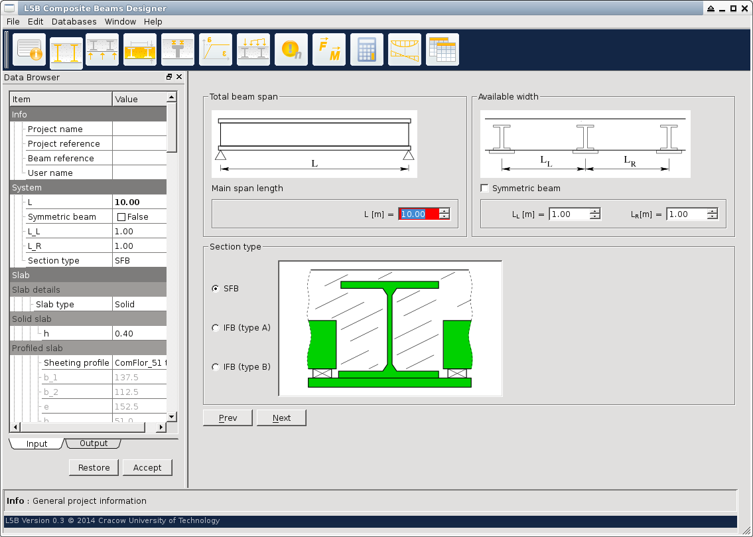The width and height of the screenshot is (753, 537).
Task: Open the project info toolbar icon
Action: [x=29, y=50]
